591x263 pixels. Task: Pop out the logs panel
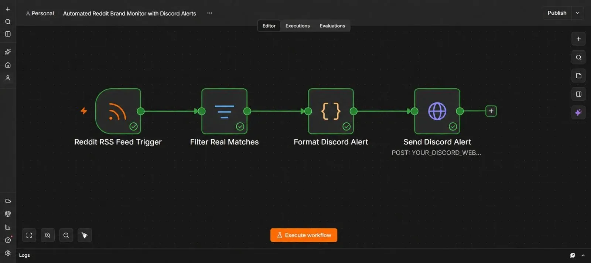pyautogui.click(x=572, y=255)
